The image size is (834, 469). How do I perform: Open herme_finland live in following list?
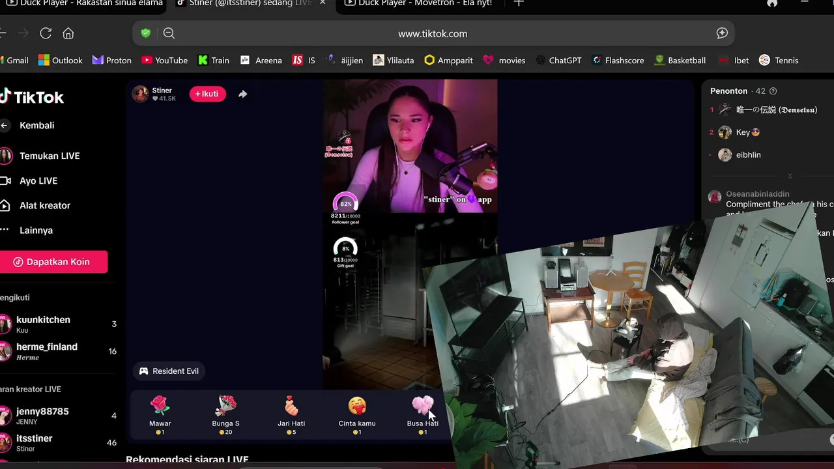pyautogui.click(x=59, y=351)
